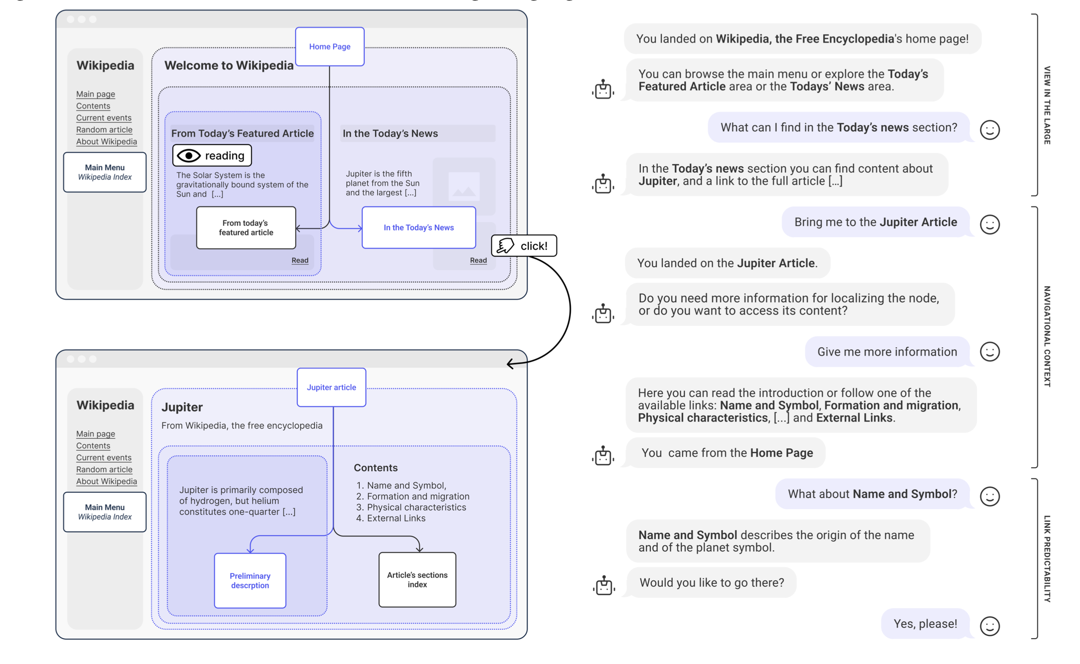Click the You landed on the Jupiter Article bubble
The image size is (1080, 664).
tap(728, 263)
